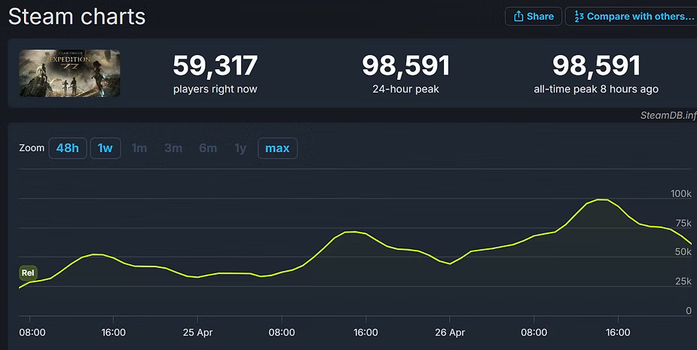697x350 pixels.
Task: Select the 3m zoom option
Action: coord(173,148)
